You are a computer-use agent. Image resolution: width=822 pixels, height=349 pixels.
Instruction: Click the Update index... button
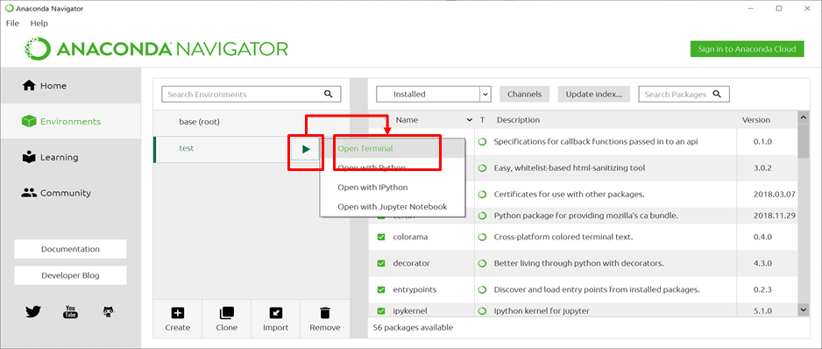coord(593,95)
